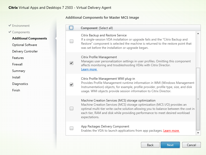
Task: Jump to the Delivery Controller step
Action: (x=25, y=51)
